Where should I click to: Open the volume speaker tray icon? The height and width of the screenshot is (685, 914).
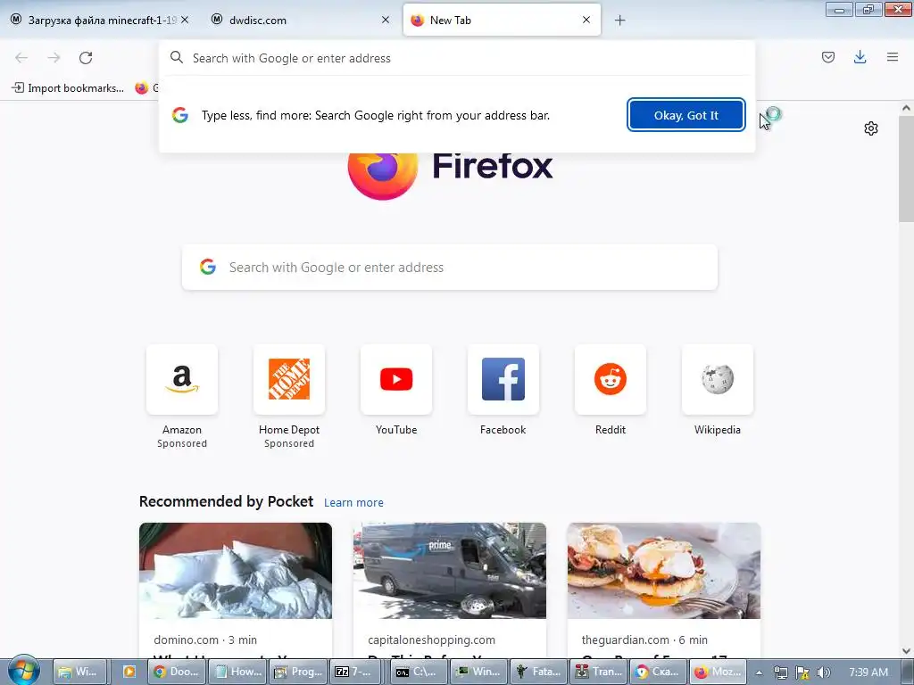pos(823,673)
